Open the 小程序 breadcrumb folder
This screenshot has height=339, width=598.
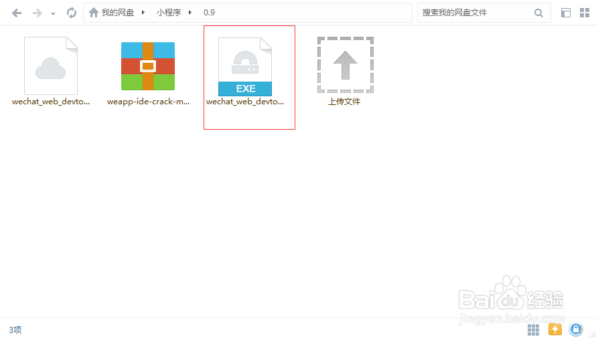[169, 13]
